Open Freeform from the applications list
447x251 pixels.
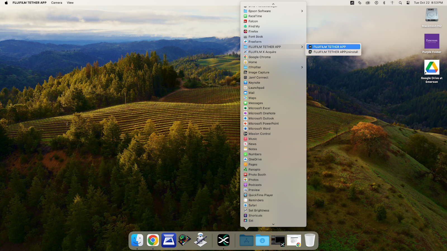tap(273, 42)
